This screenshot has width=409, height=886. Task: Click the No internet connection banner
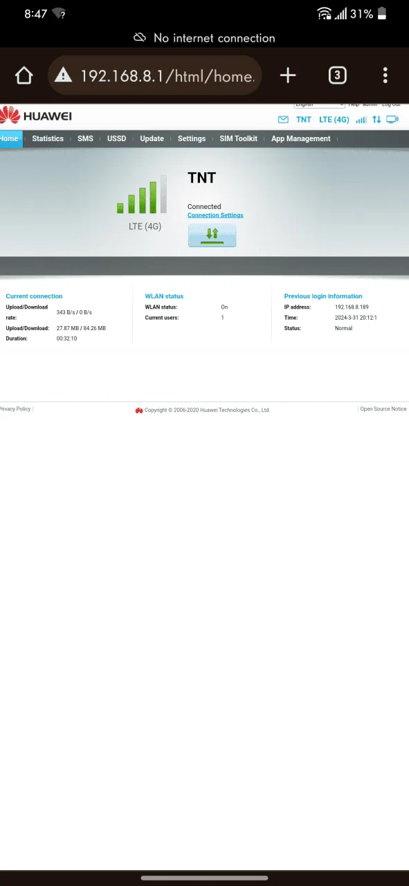point(204,38)
